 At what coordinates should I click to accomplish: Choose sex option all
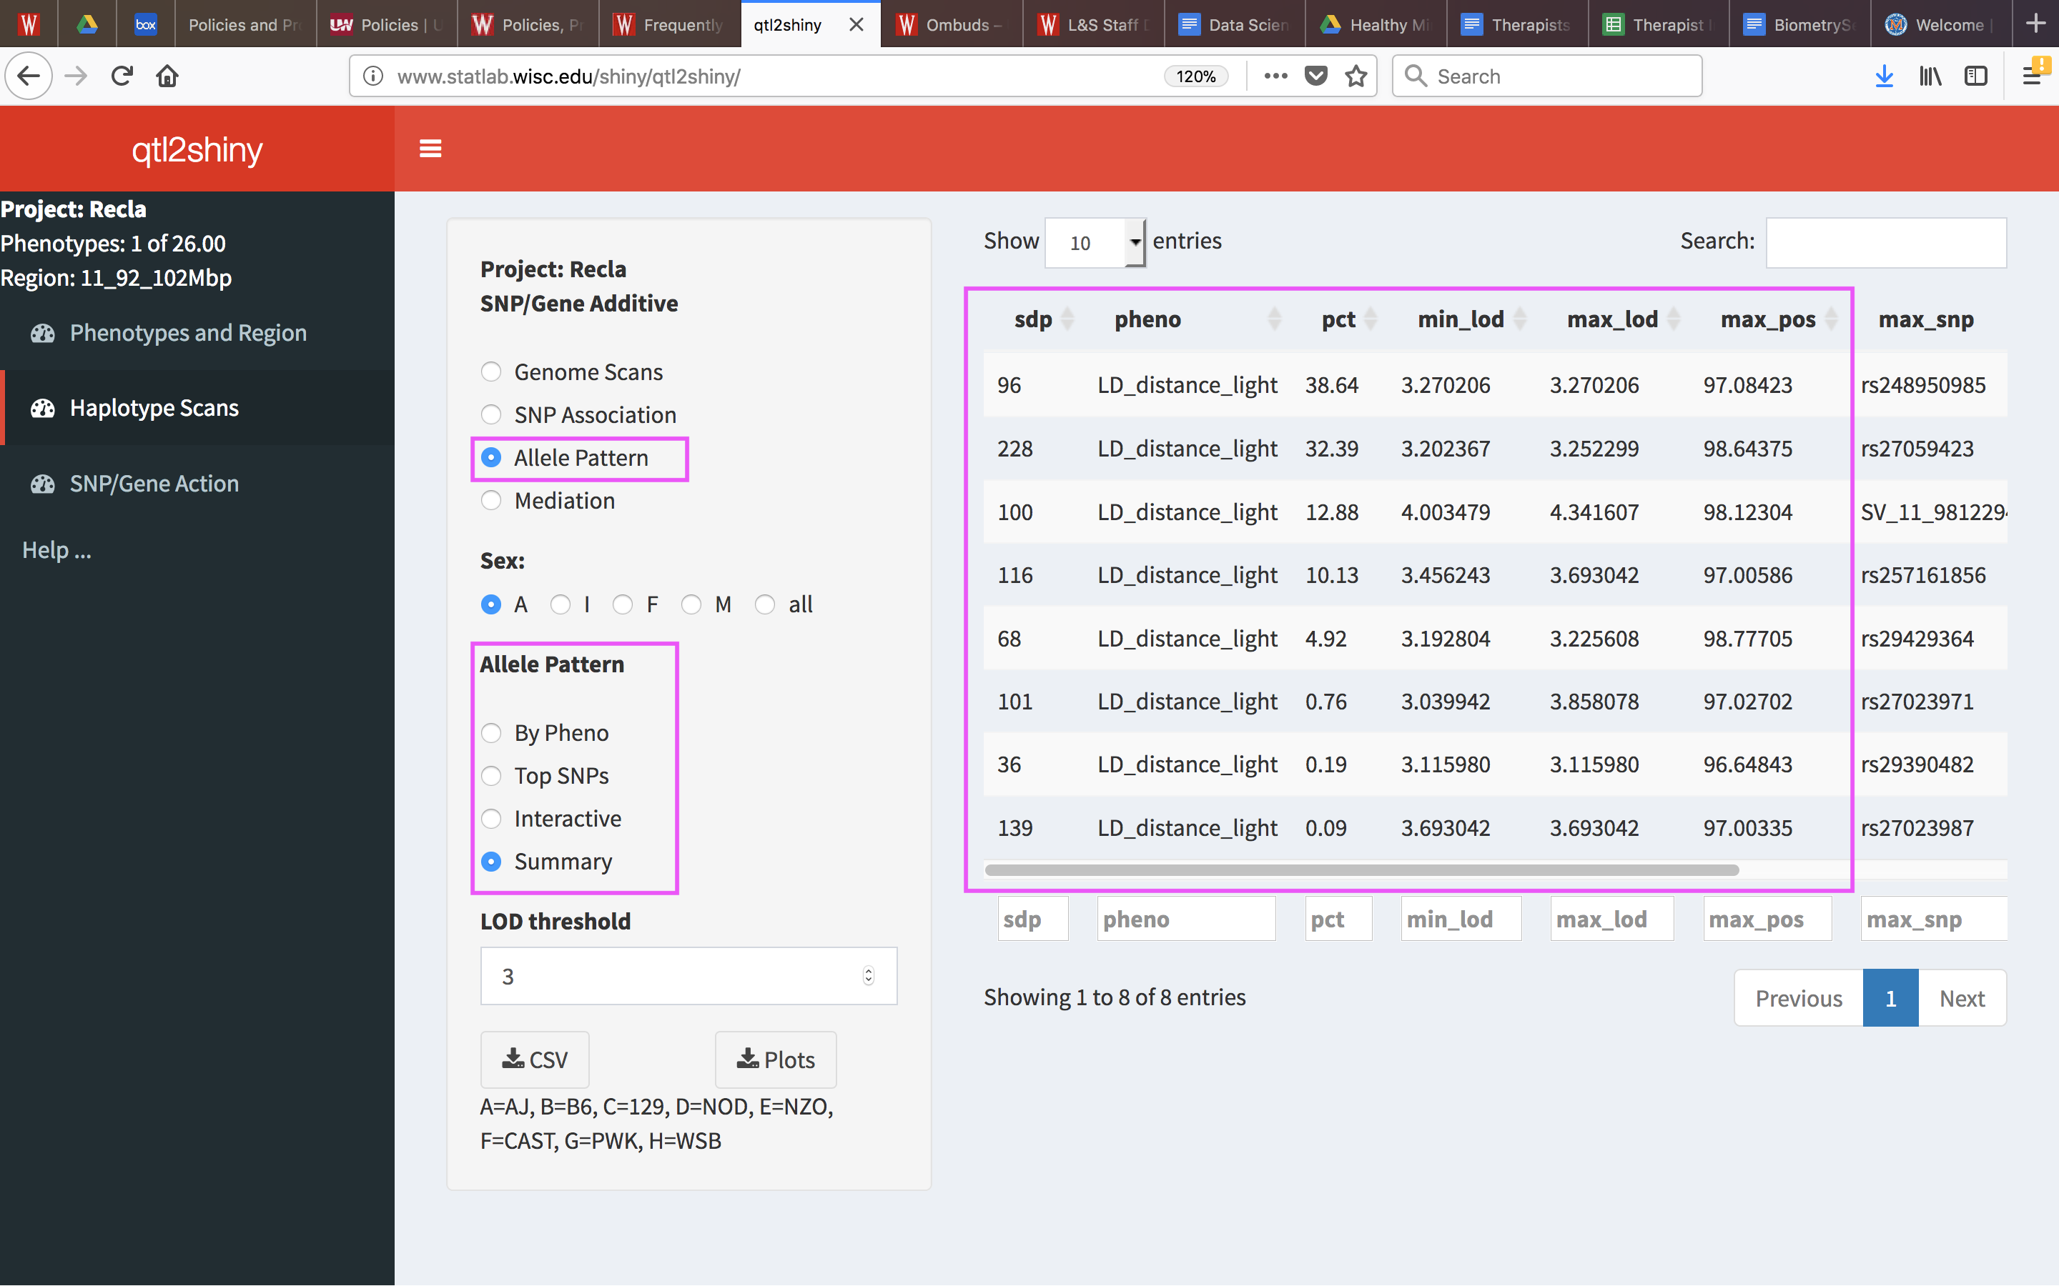765,604
